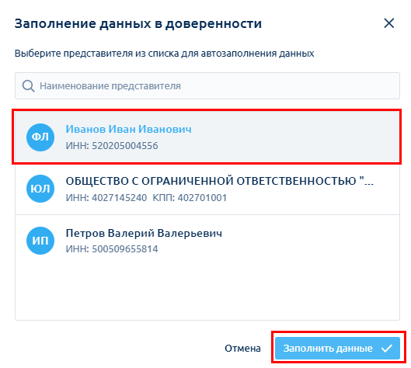Viewport: 411px width, 368px height.
Task: Choose representative Петров Валерий Валерьевич
Action: [x=144, y=233]
